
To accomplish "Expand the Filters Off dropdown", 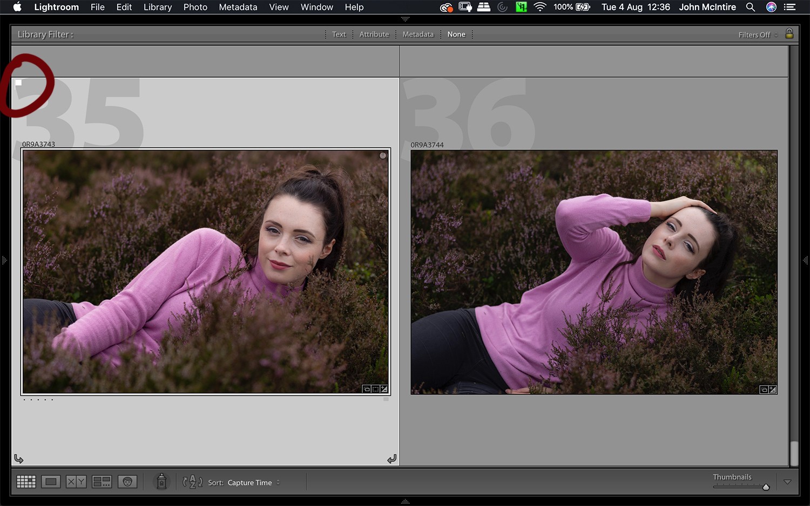I will 754,35.
